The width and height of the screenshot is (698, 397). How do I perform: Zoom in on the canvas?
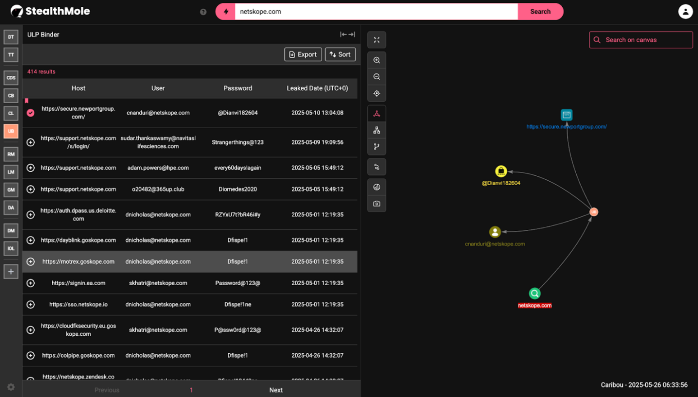[377, 60]
